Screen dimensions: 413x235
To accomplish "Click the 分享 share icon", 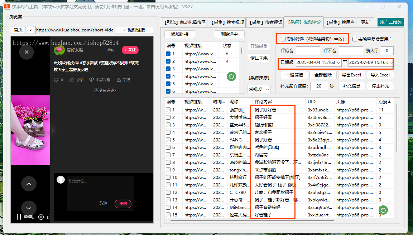I will pyautogui.click(x=72, y=80).
